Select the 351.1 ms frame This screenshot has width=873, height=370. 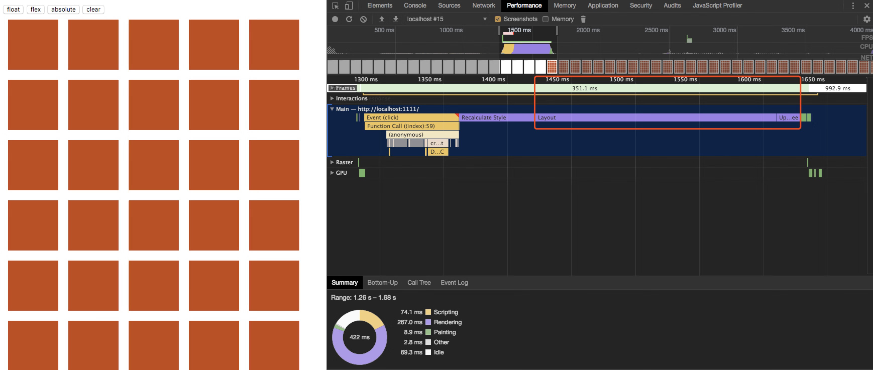click(584, 88)
